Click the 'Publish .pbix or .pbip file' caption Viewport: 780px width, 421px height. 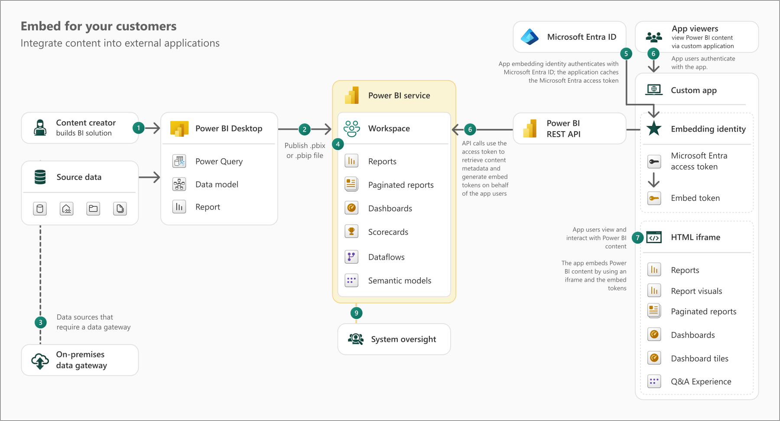point(305,151)
